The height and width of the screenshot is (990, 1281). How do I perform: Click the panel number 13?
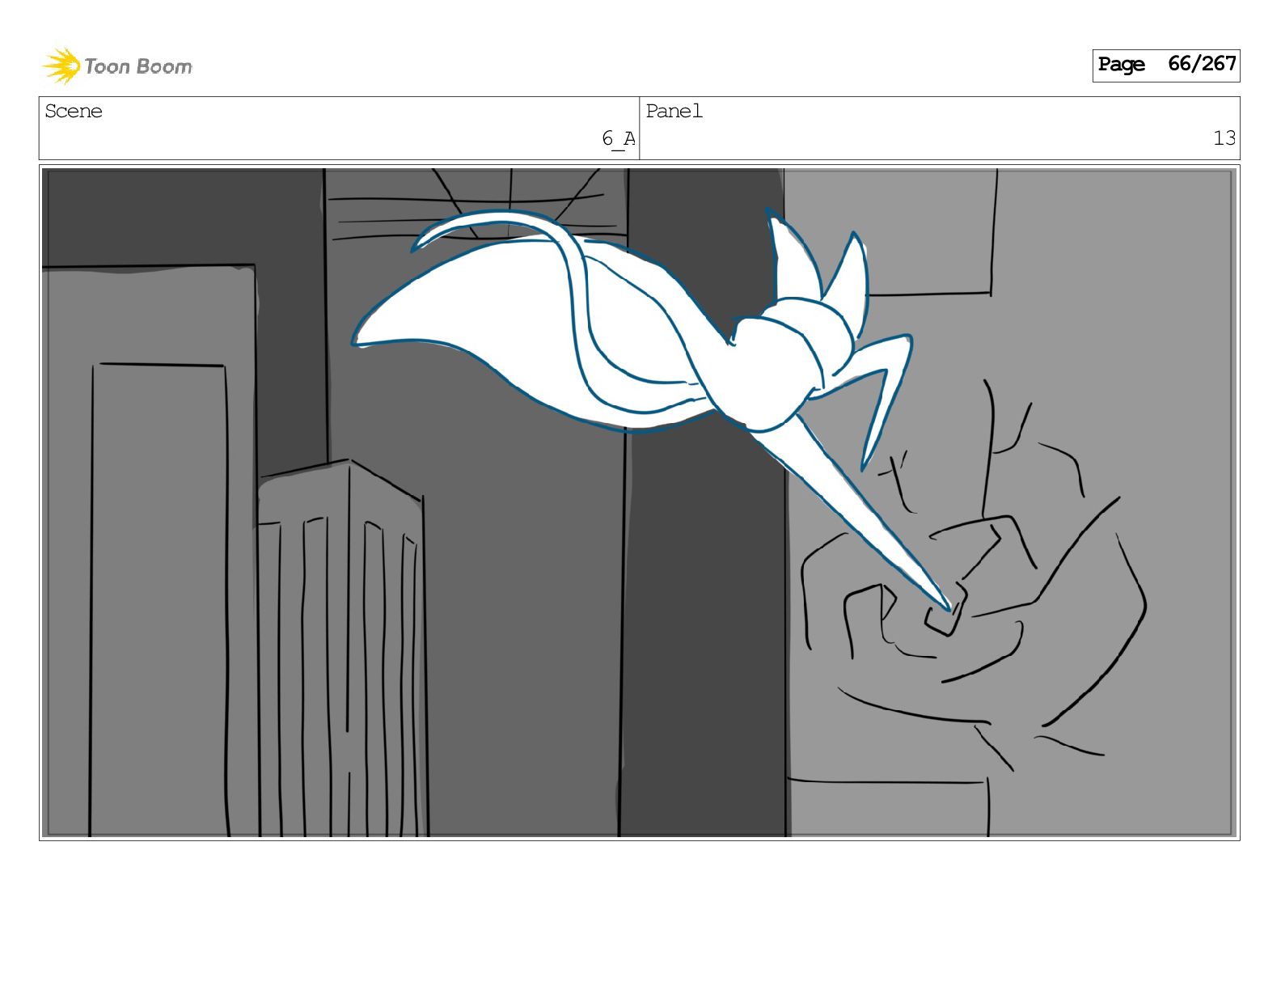point(1224,138)
